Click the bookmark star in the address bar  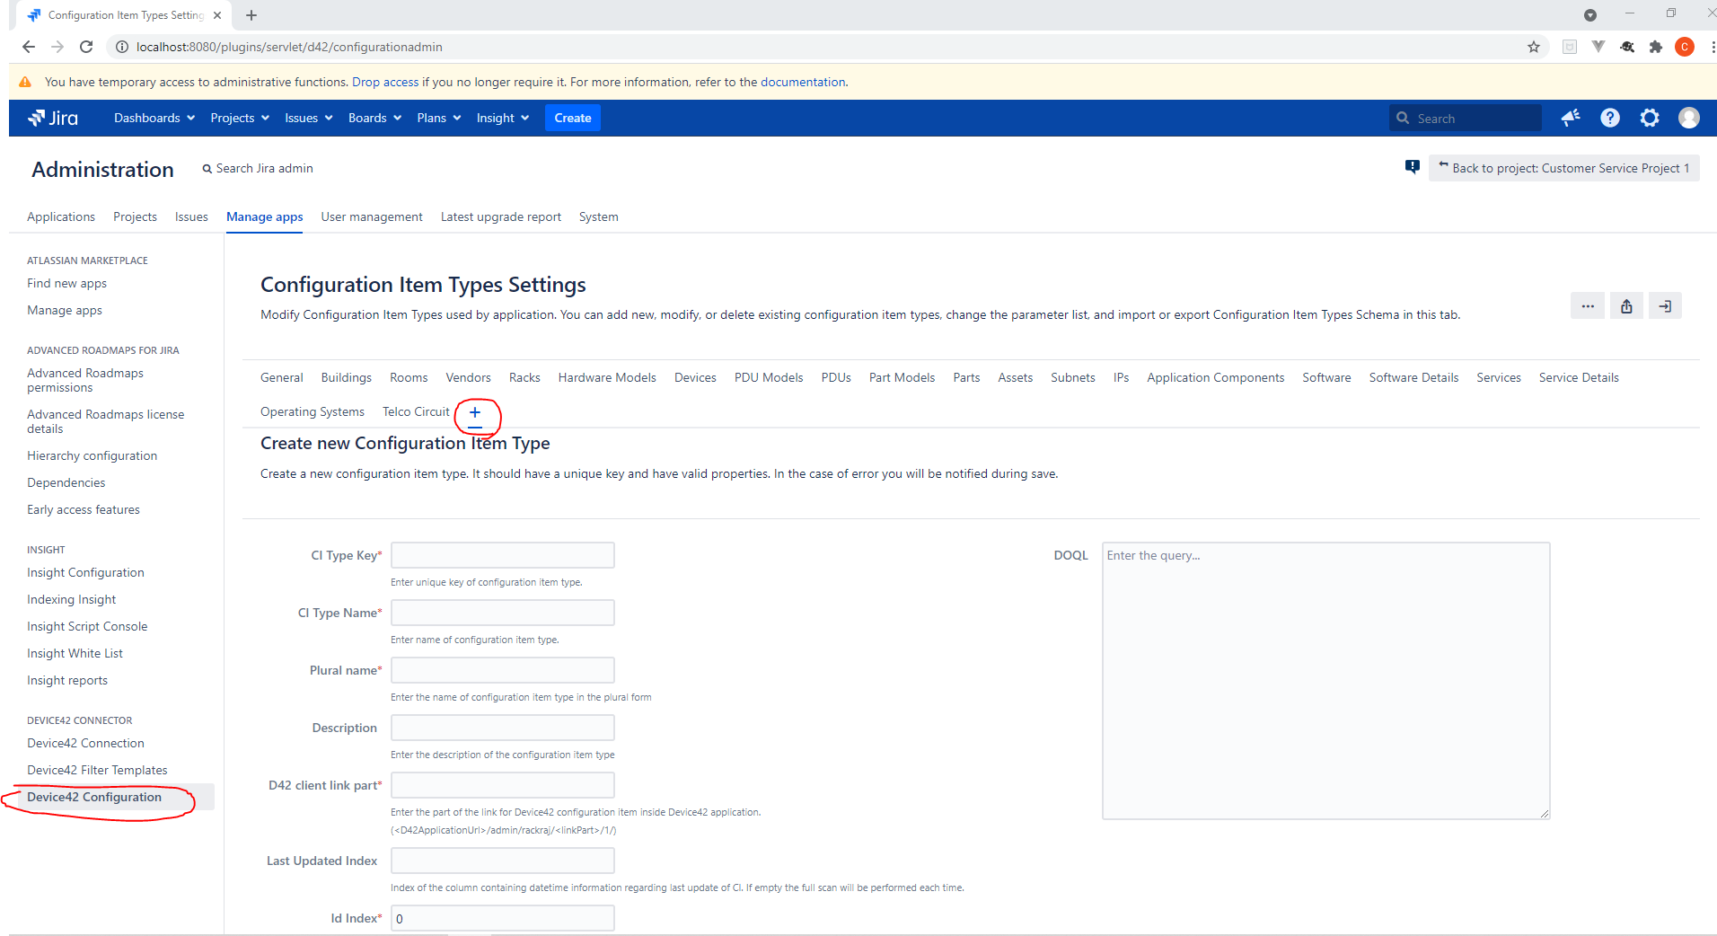point(1534,47)
